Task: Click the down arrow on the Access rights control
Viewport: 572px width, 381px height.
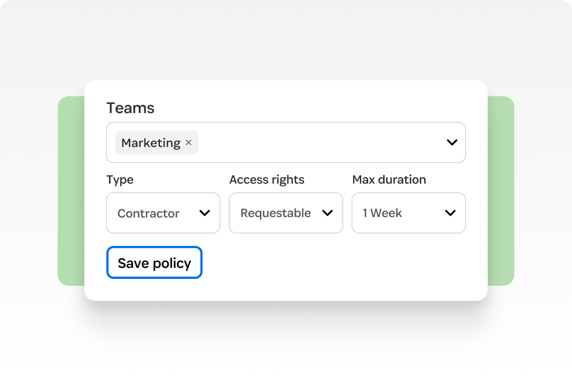Action: 328,213
